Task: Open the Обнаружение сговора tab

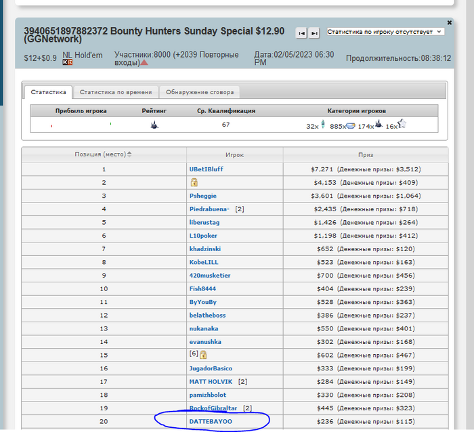Action: pos(200,92)
